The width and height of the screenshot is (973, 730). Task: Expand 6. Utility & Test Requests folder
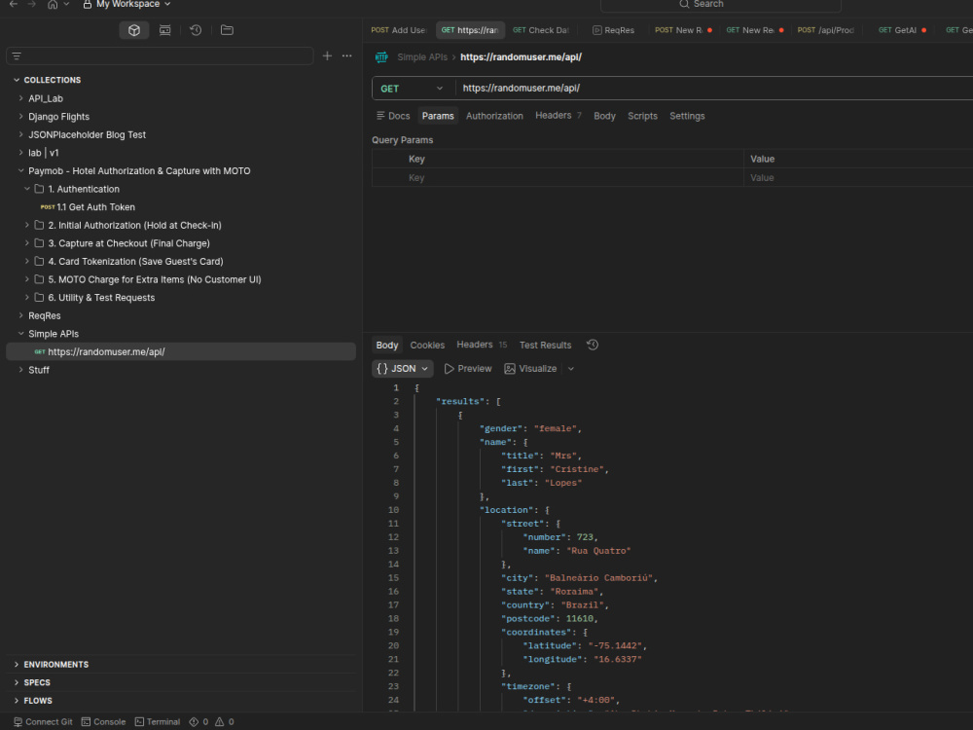(x=27, y=297)
